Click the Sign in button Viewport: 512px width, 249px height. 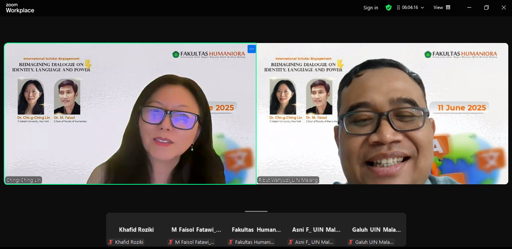coord(371,7)
